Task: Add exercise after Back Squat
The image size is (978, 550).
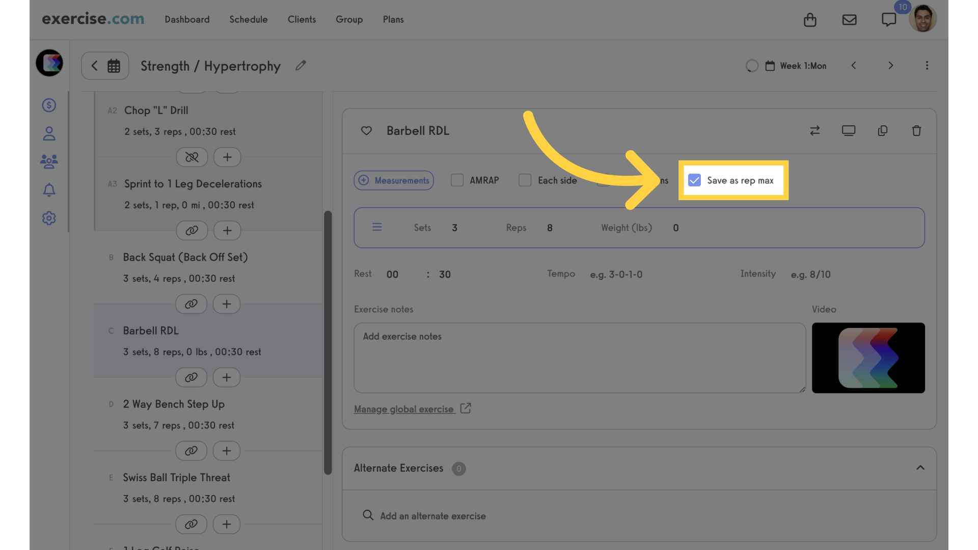Action: tap(227, 304)
